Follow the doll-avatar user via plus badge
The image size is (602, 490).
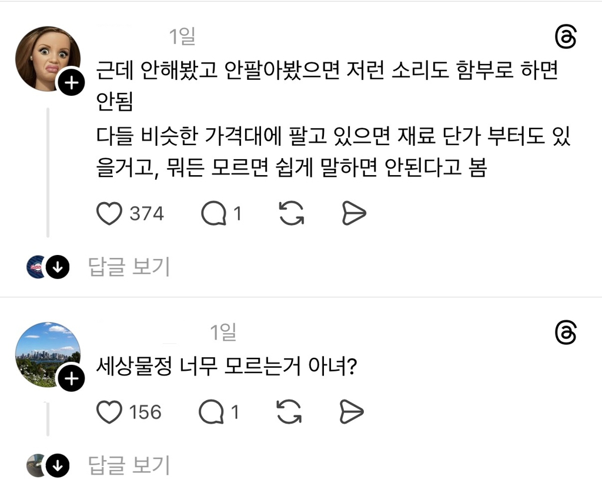[x=71, y=84]
